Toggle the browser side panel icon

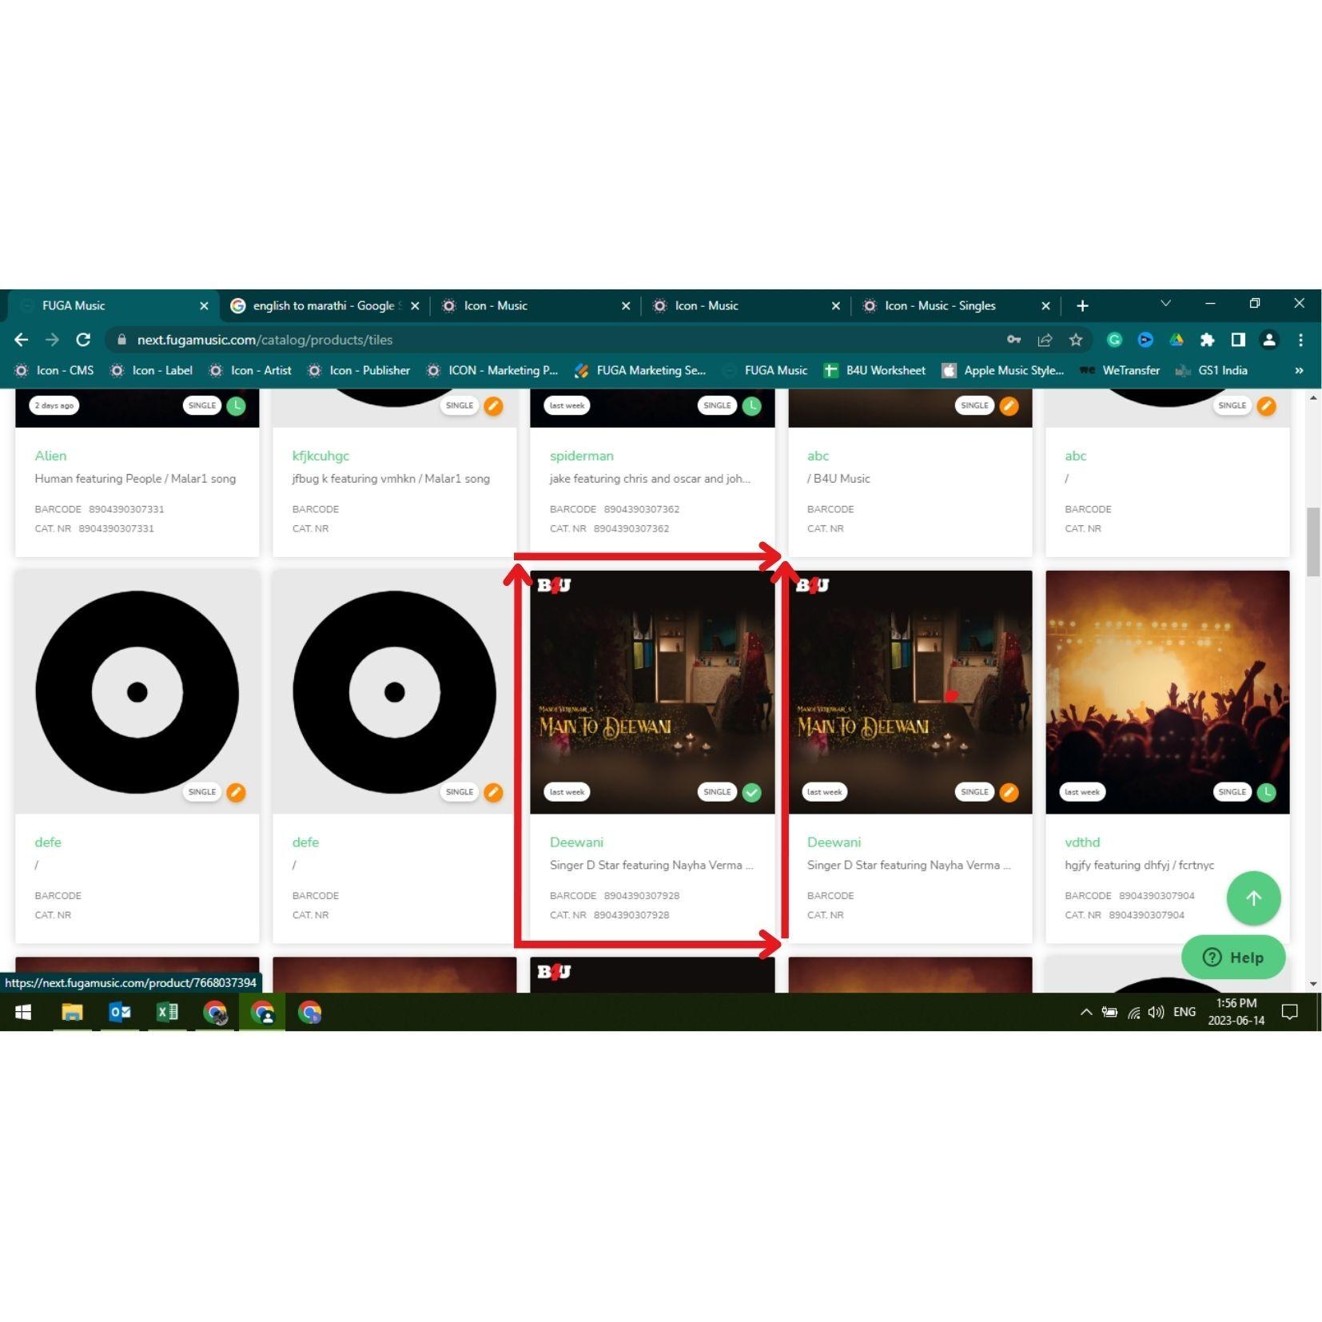coord(1237,340)
